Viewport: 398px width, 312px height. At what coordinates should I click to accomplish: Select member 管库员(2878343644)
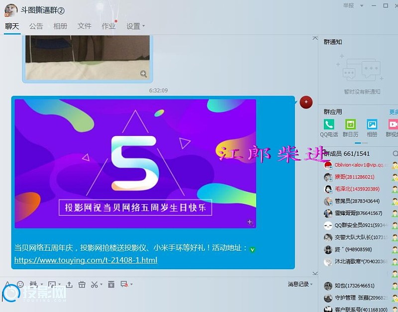(358, 201)
